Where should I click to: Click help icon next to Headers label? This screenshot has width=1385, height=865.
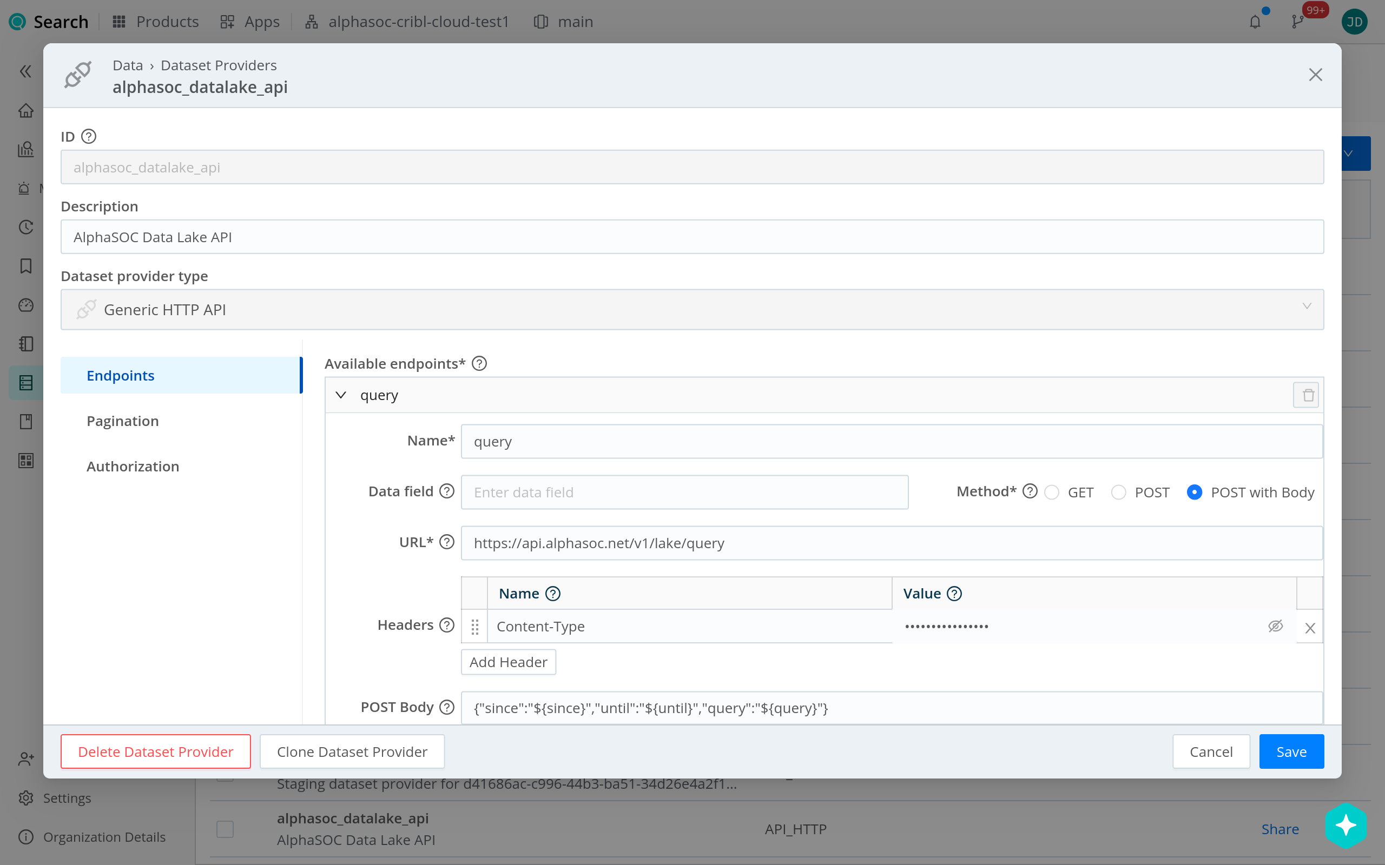[x=446, y=625]
